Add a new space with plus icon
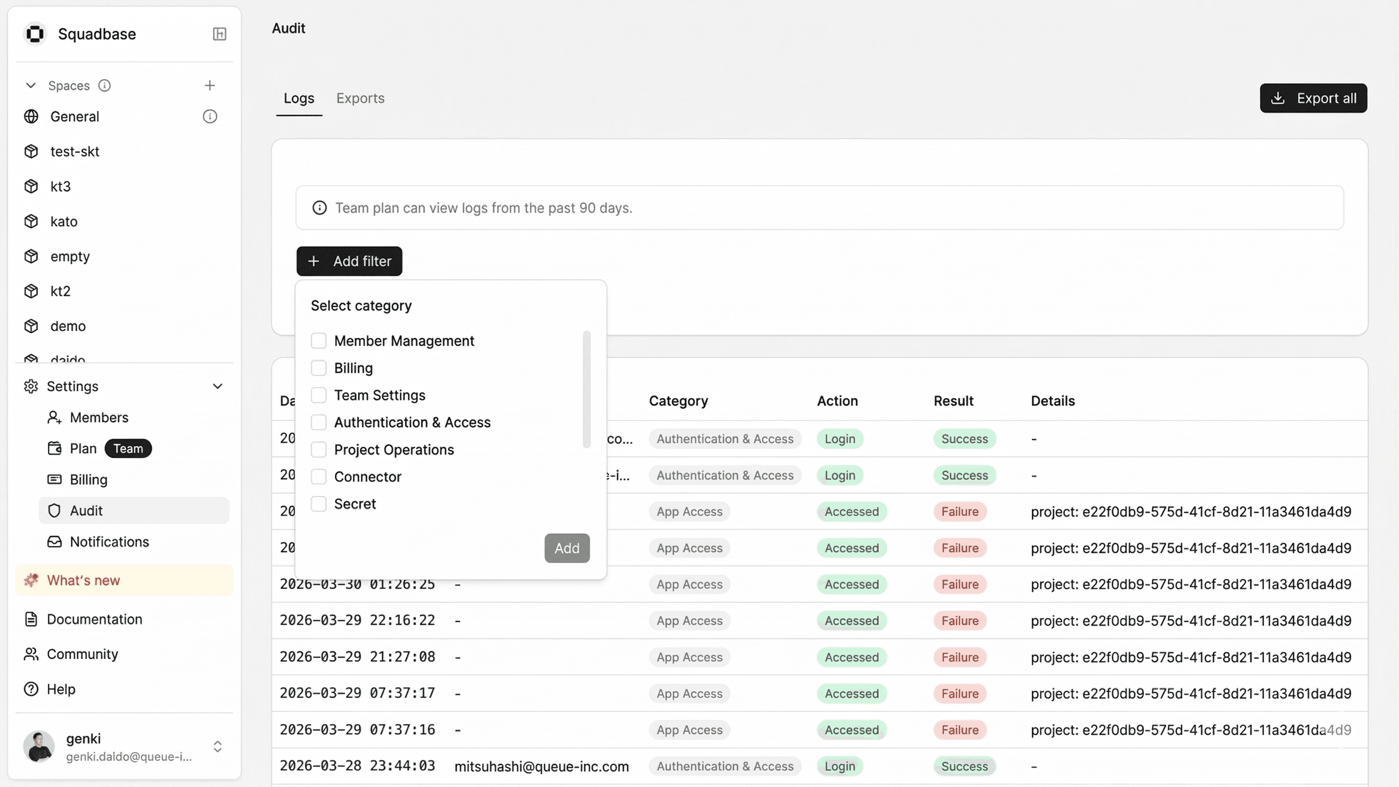The height and width of the screenshot is (787, 1399). pyautogui.click(x=210, y=85)
